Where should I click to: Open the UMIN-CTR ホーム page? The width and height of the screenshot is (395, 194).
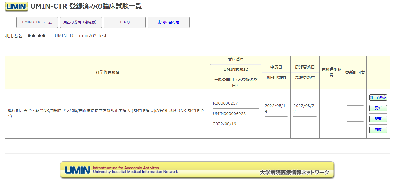pyautogui.click(x=37, y=22)
